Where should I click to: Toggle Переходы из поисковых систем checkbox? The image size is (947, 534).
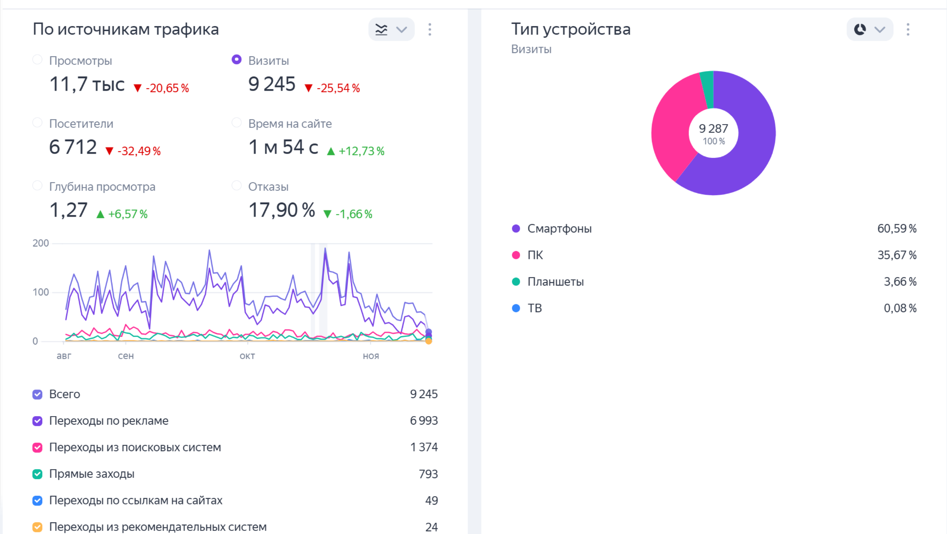[37, 448]
